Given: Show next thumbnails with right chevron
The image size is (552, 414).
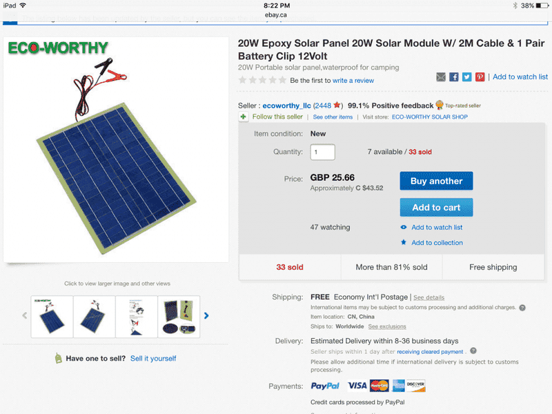Looking at the screenshot, I should coord(206,316).
